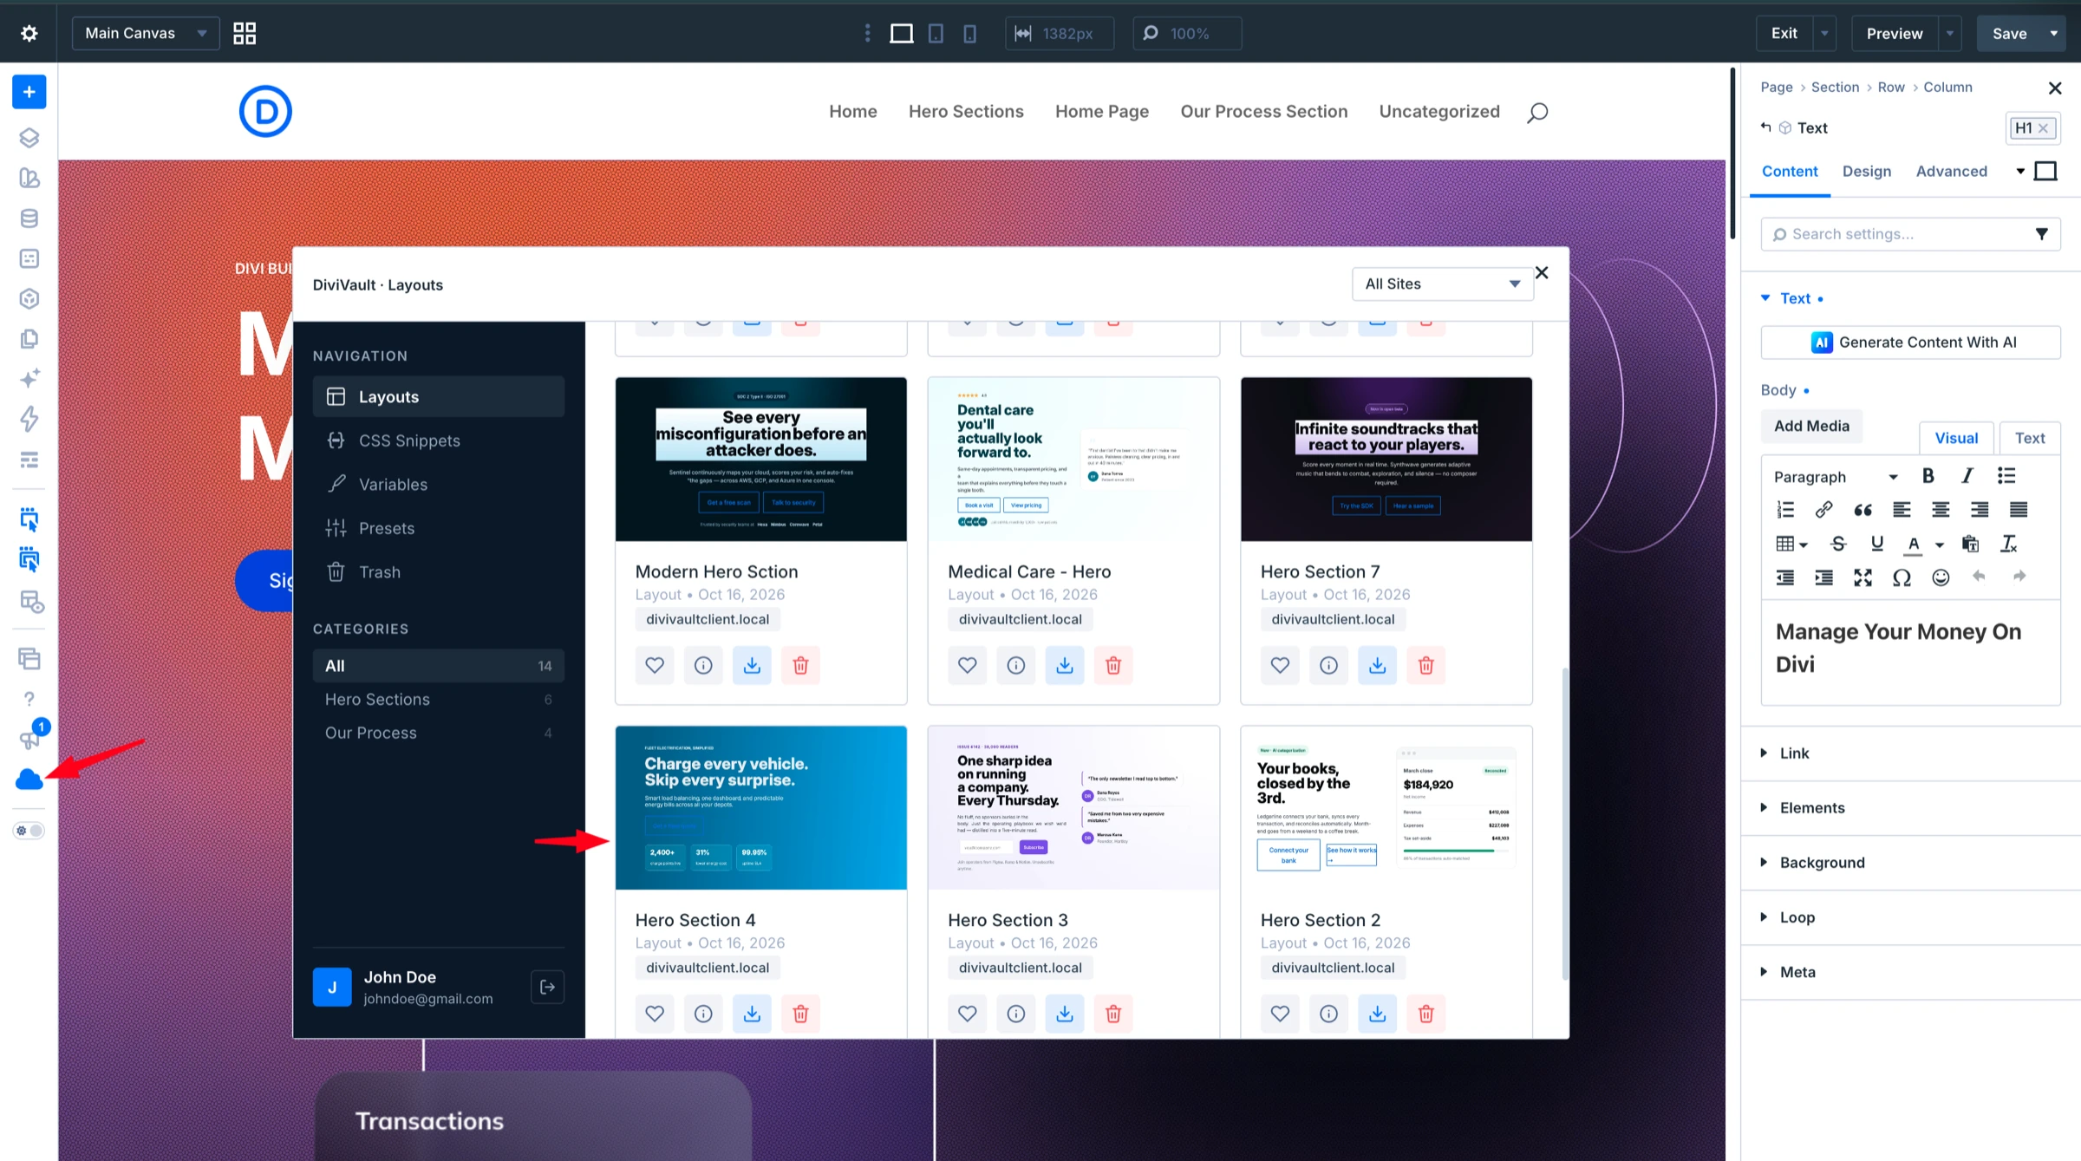
Task: Download the Hero Section 3 layout
Action: tap(1065, 1014)
